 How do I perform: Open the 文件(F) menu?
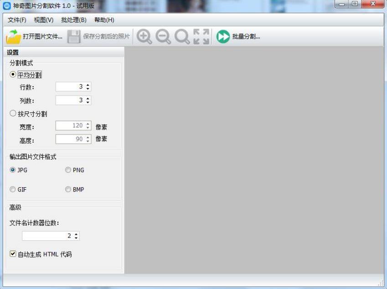tap(17, 20)
